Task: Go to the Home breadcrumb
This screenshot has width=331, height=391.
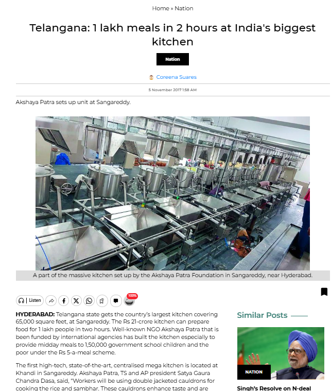Action: (x=161, y=8)
